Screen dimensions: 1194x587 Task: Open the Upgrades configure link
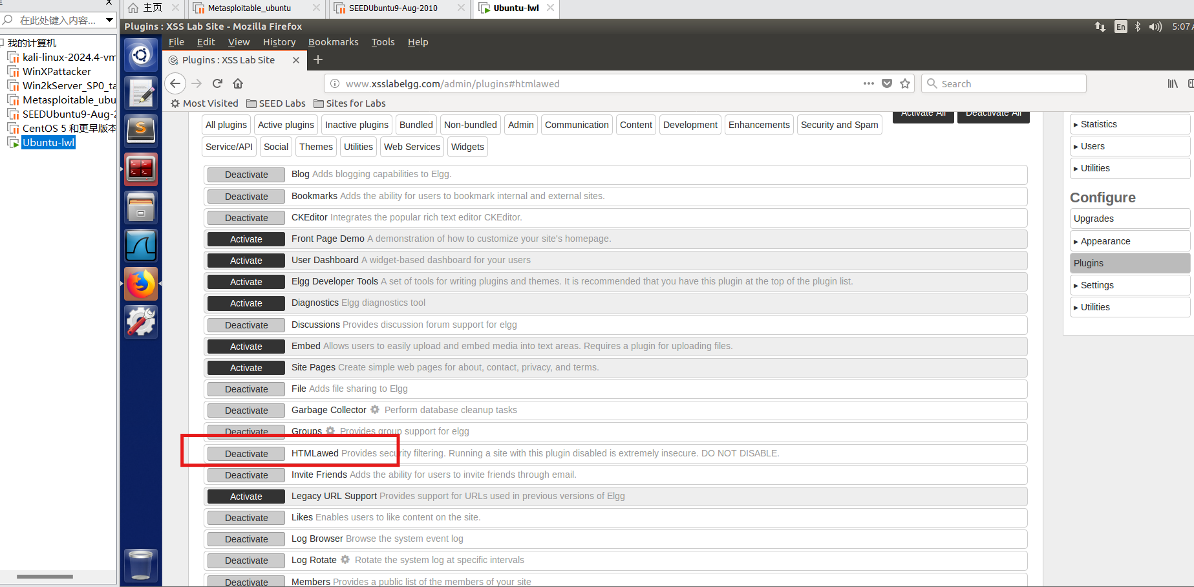tap(1129, 219)
